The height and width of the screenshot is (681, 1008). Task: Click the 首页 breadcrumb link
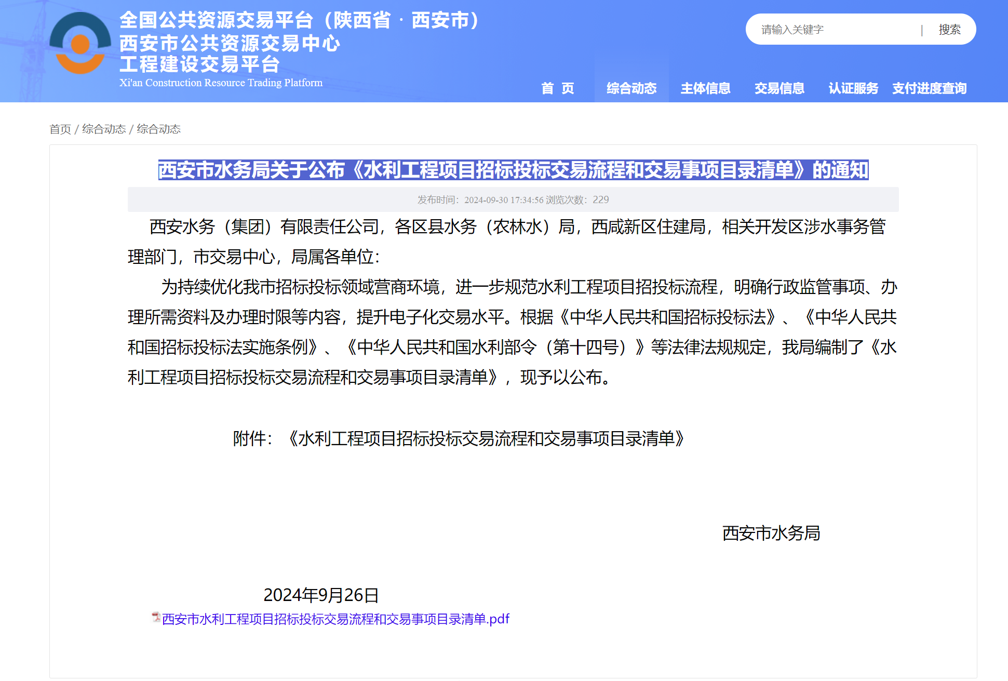pyautogui.click(x=60, y=129)
